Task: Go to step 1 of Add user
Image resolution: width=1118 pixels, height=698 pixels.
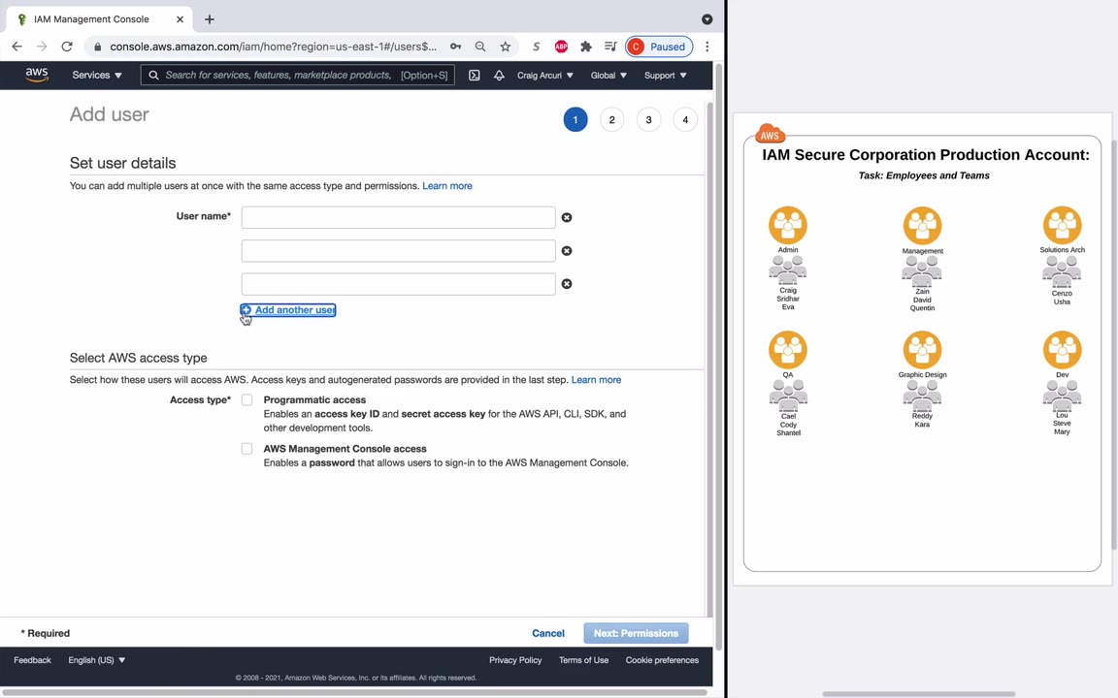Action: click(575, 119)
